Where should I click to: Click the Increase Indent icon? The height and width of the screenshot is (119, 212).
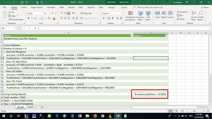tap(77, 18)
